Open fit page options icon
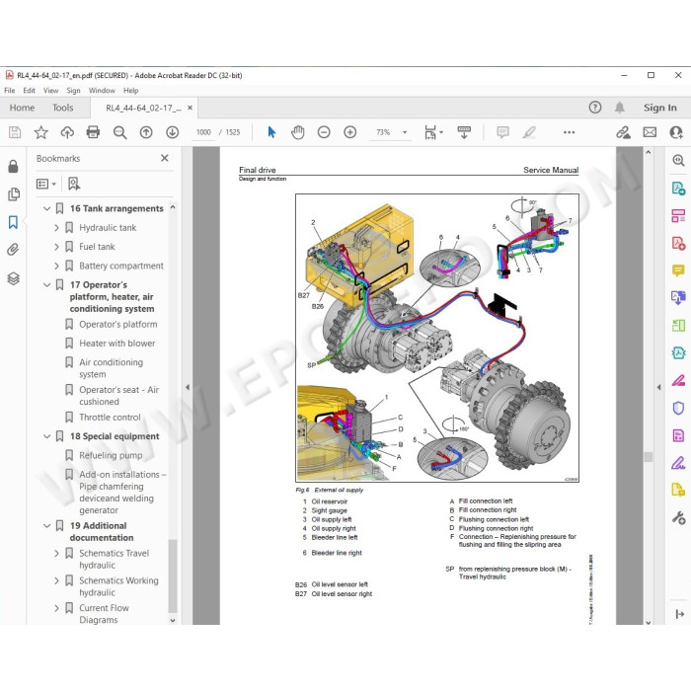This screenshot has height=691, width=691. point(433,132)
